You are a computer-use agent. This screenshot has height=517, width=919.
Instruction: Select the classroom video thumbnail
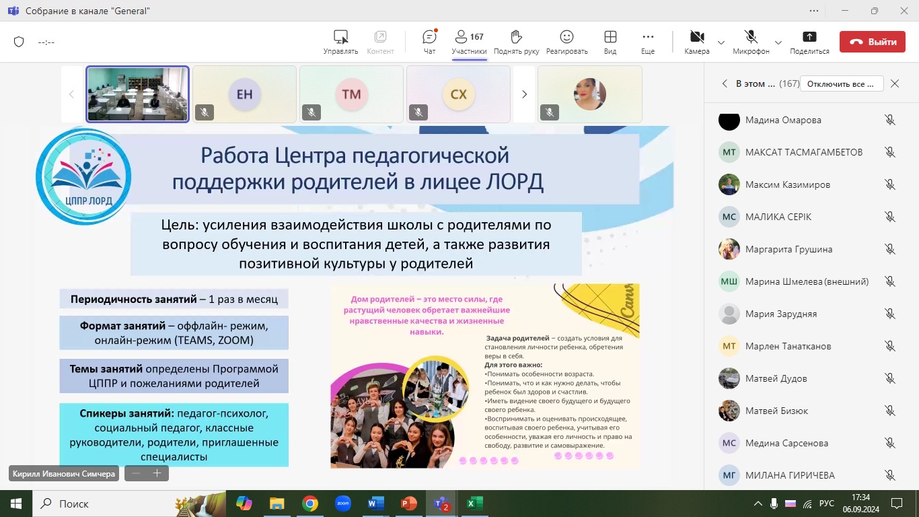click(137, 94)
